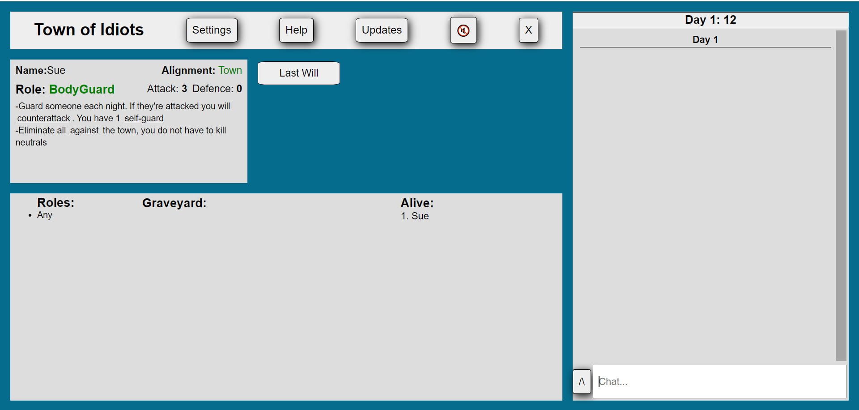Click the X button in header
The width and height of the screenshot is (859, 410).
point(528,30)
